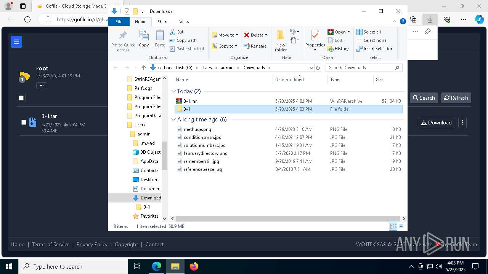Tick the checkbox beside 3-1.rar on Gofile
Viewport: 488px width, 274px height.
pos(24,122)
